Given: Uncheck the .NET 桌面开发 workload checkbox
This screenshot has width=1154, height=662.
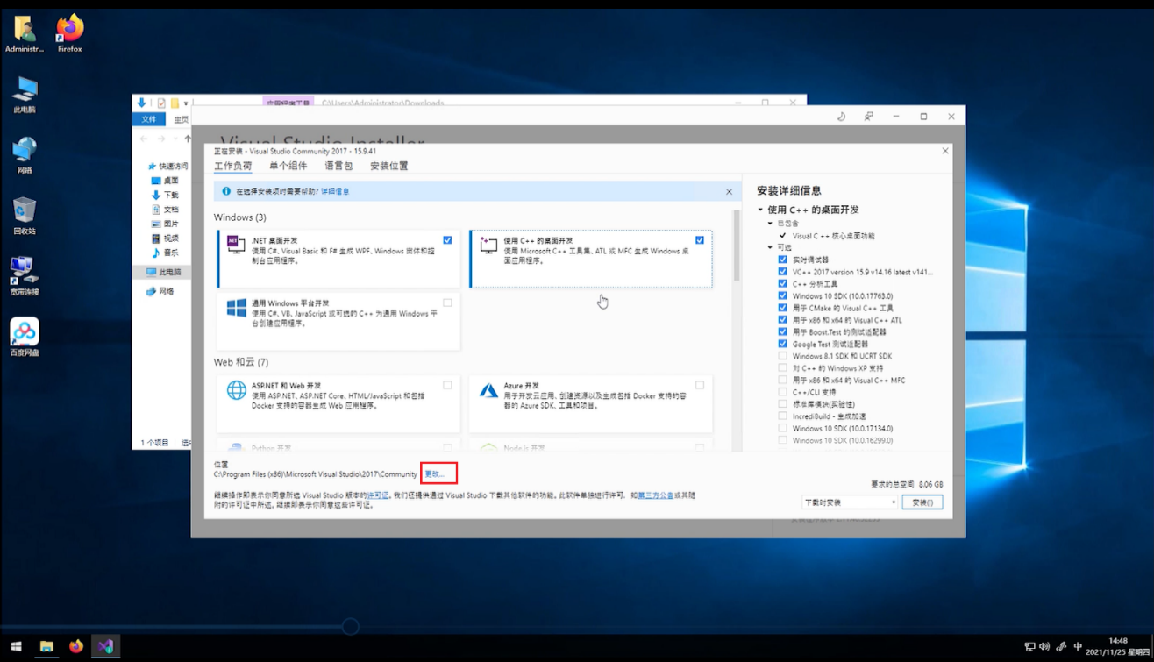Looking at the screenshot, I should click(x=447, y=239).
